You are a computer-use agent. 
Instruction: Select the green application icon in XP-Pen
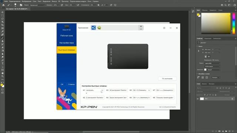tap(99, 28)
